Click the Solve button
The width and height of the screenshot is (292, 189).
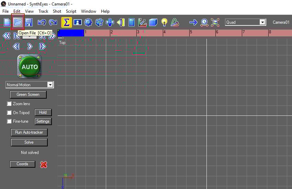click(29, 142)
